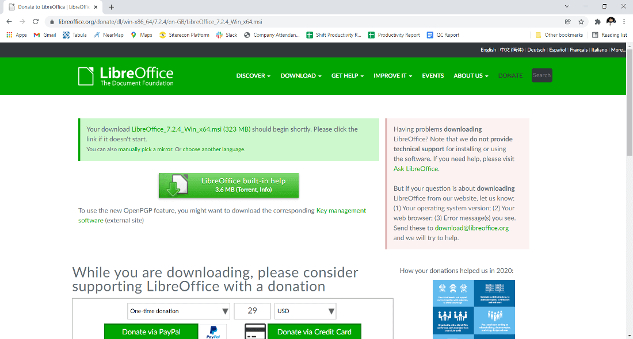Open the Extensions puzzle icon

(597, 22)
